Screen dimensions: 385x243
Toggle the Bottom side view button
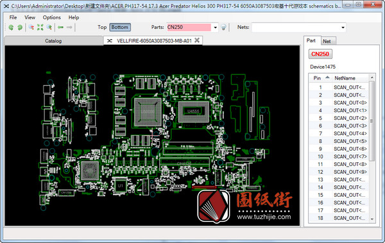[x=120, y=27]
